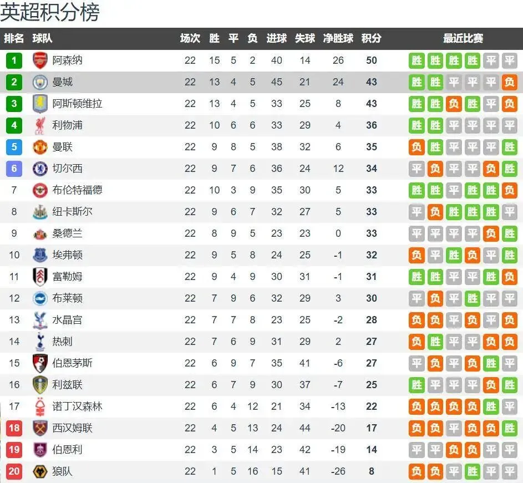Image resolution: width=523 pixels, height=483 pixels.
Task: Open the 布伦特福德 team link
Action: 77,190
